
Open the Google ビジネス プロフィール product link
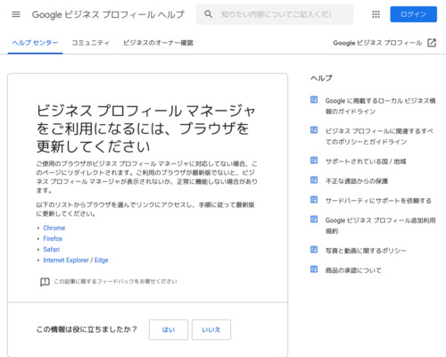pyautogui.click(x=377, y=43)
